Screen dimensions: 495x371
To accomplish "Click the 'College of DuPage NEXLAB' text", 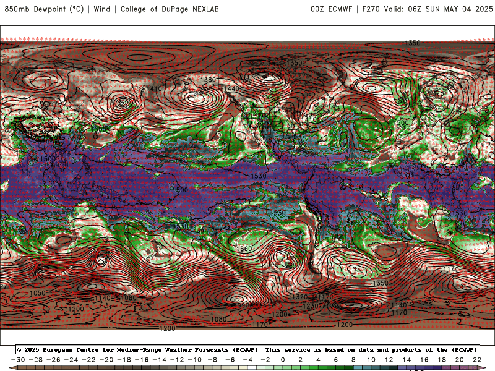I will pos(170,9).
